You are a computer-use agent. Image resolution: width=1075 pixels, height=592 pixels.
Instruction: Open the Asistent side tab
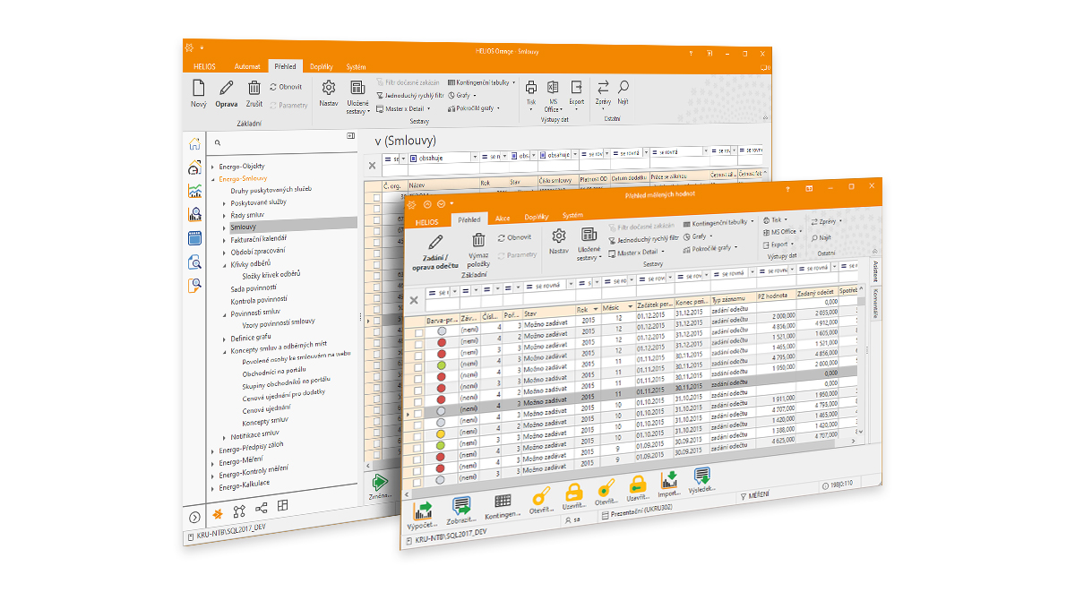[876, 271]
